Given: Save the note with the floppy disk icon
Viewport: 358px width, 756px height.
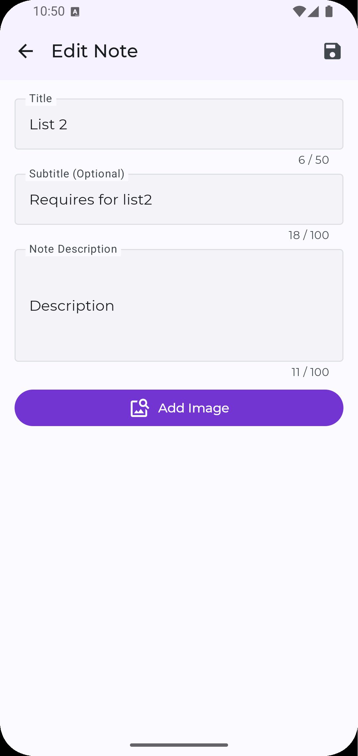Looking at the screenshot, I should pyautogui.click(x=332, y=51).
